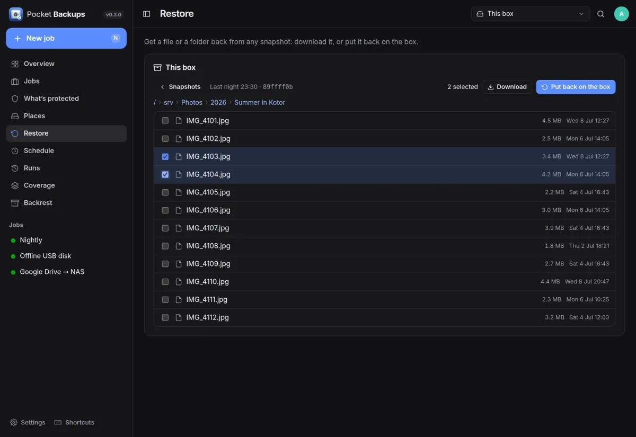
Task: Open the user avatar menu
Action: tap(622, 14)
